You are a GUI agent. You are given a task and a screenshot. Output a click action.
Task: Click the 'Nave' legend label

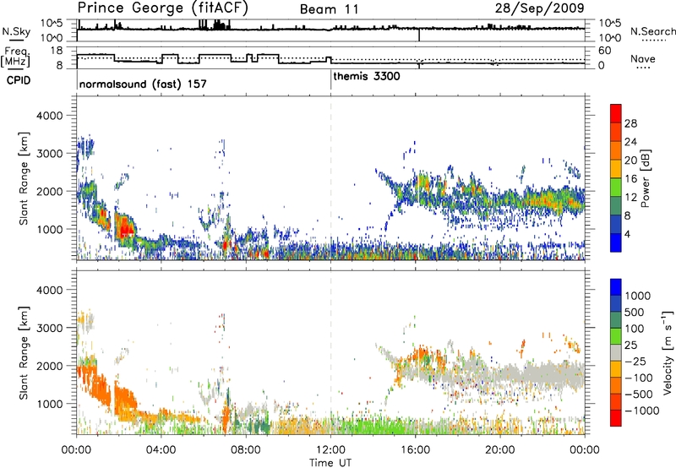[x=643, y=59]
